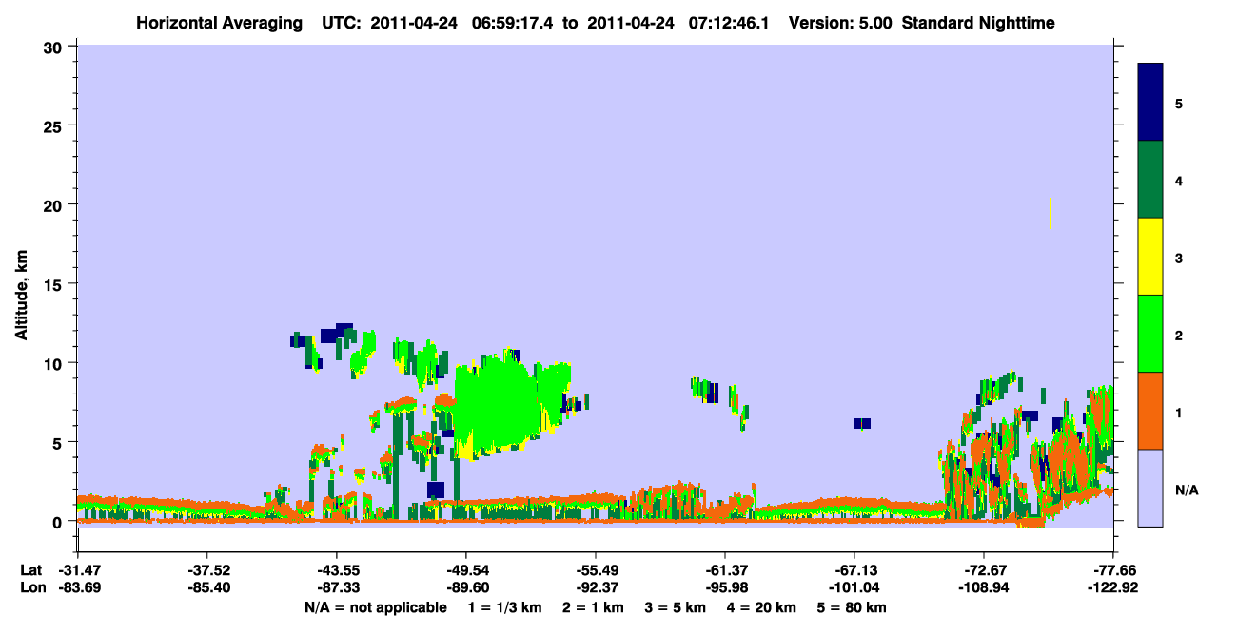Click latitude value -61.37

tap(725, 570)
